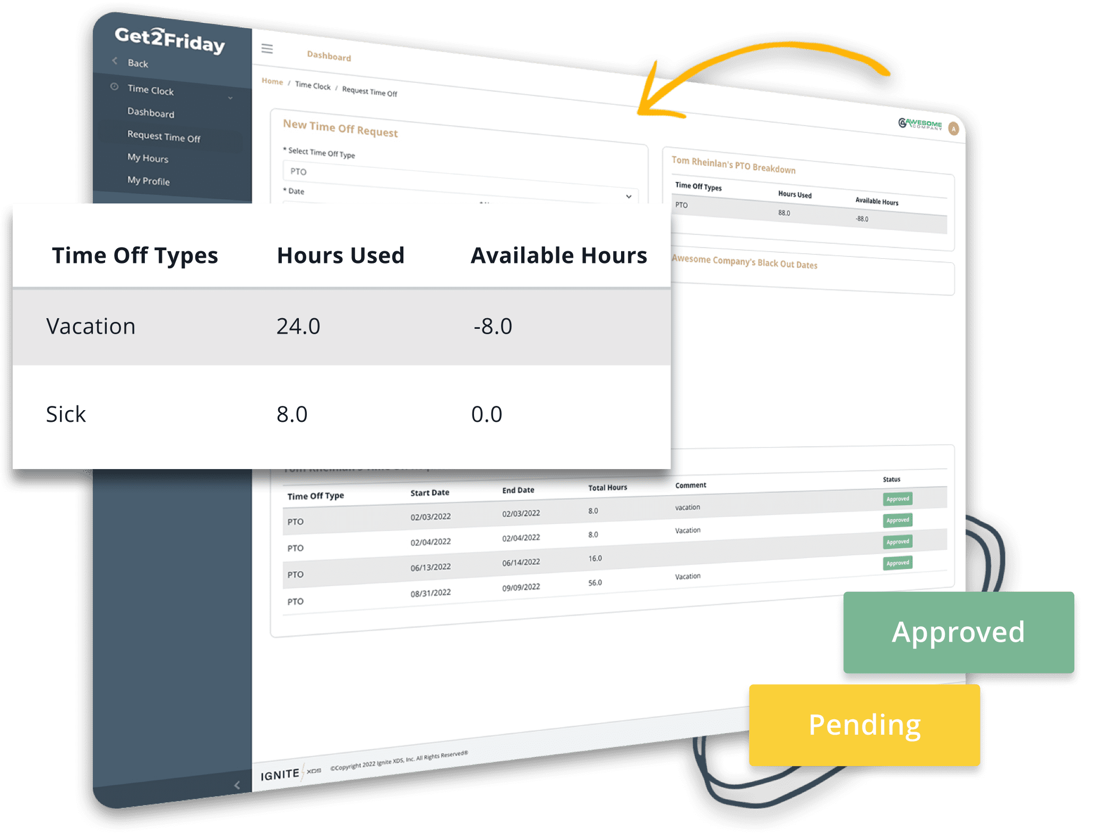Click the Request Time Off breadcrumb

pyautogui.click(x=369, y=91)
